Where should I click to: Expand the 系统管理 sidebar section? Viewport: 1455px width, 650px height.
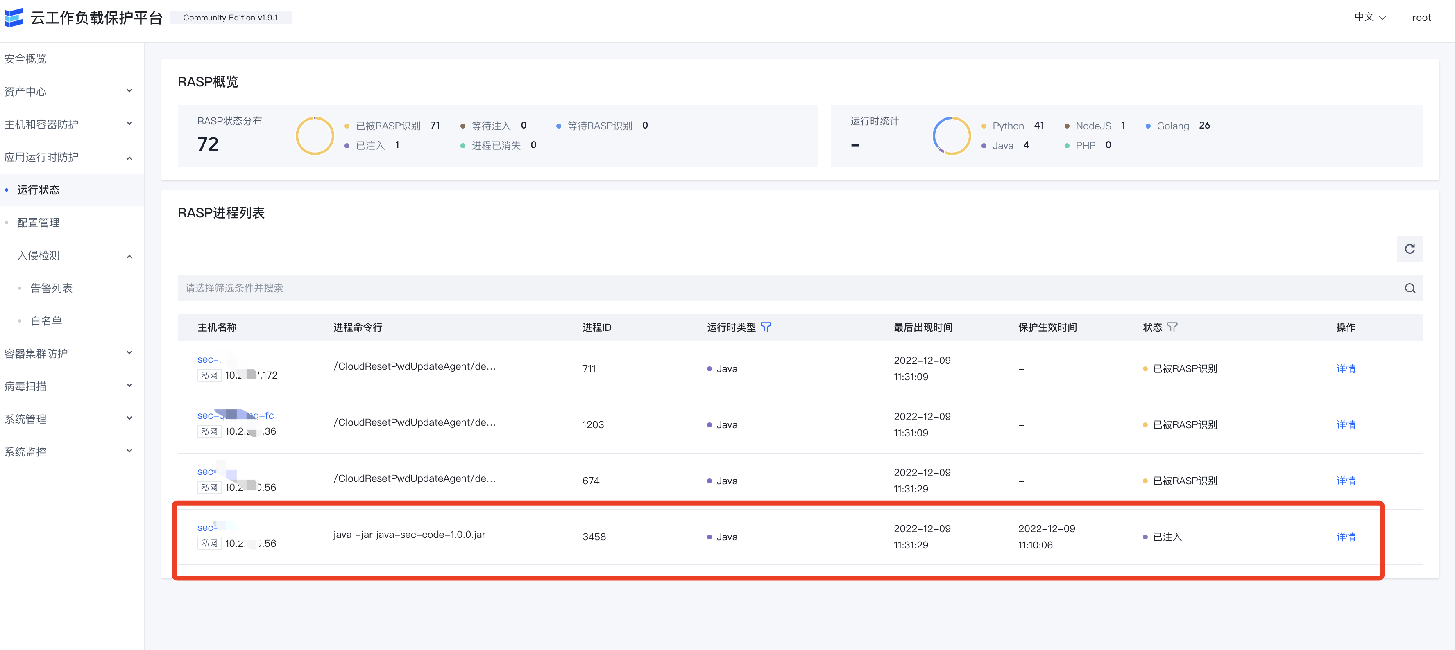tap(25, 419)
